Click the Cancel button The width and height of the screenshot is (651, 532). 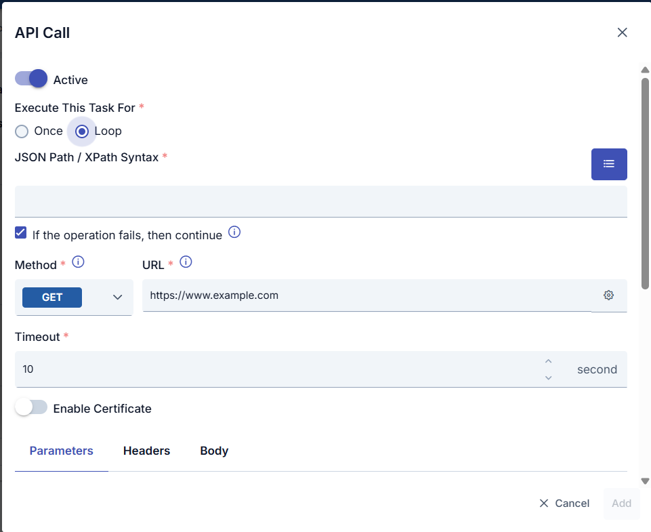tap(564, 503)
